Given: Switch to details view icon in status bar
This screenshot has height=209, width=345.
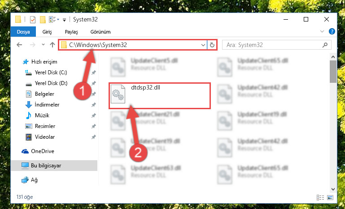Looking at the screenshot, I should coord(320,197).
